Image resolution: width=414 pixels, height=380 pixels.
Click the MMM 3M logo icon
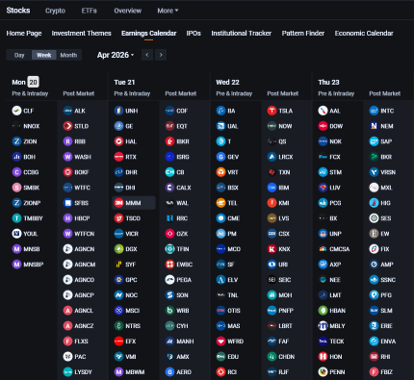(118, 203)
